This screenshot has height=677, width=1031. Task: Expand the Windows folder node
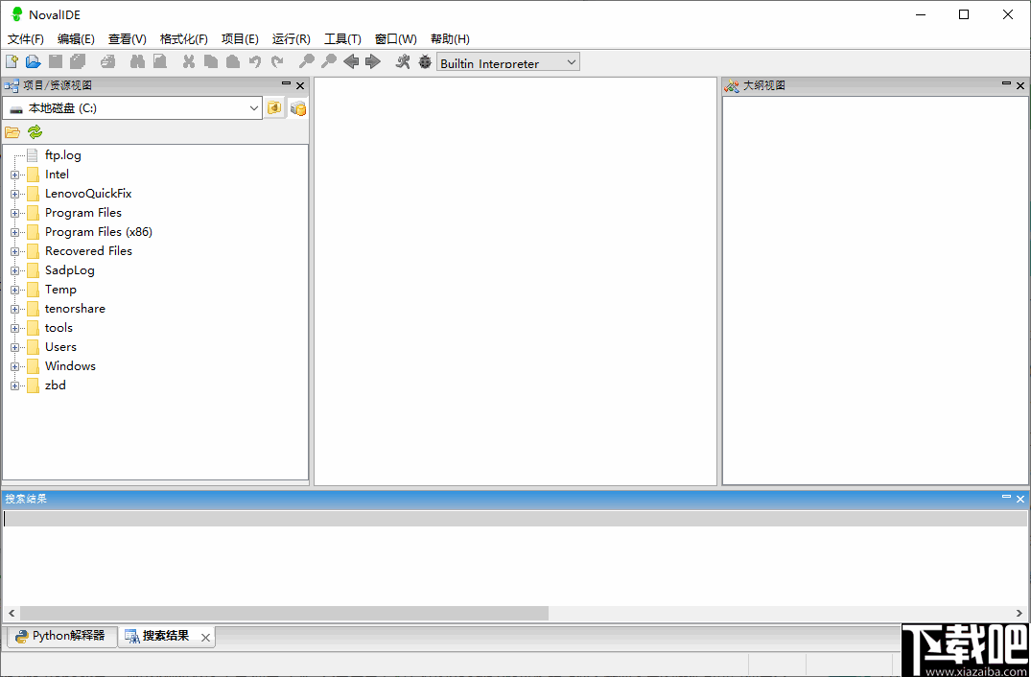point(15,366)
